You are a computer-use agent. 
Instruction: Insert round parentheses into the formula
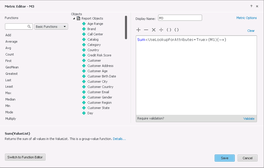[x=169, y=30]
